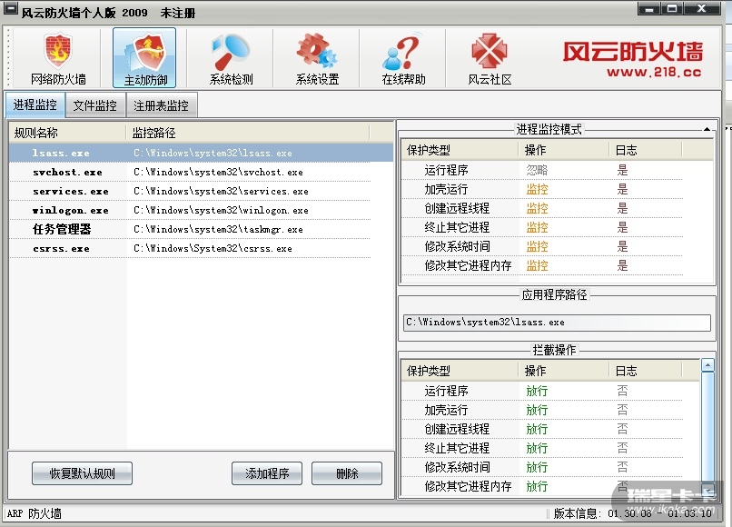Click the 删除 button
Viewport: 732px width, 527px height.
tap(347, 473)
